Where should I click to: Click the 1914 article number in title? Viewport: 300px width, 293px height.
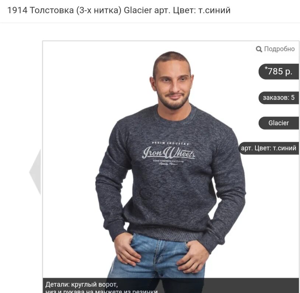click(x=17, y=10)
